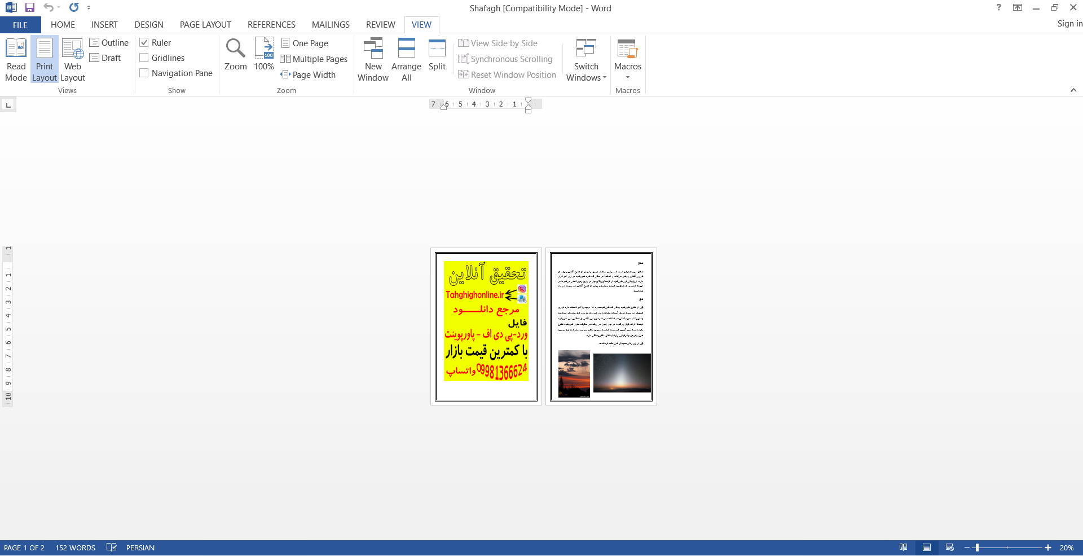The image size is (1083, 556).
Task: Set zoom to 100%
Action: [x=264, y=55]
